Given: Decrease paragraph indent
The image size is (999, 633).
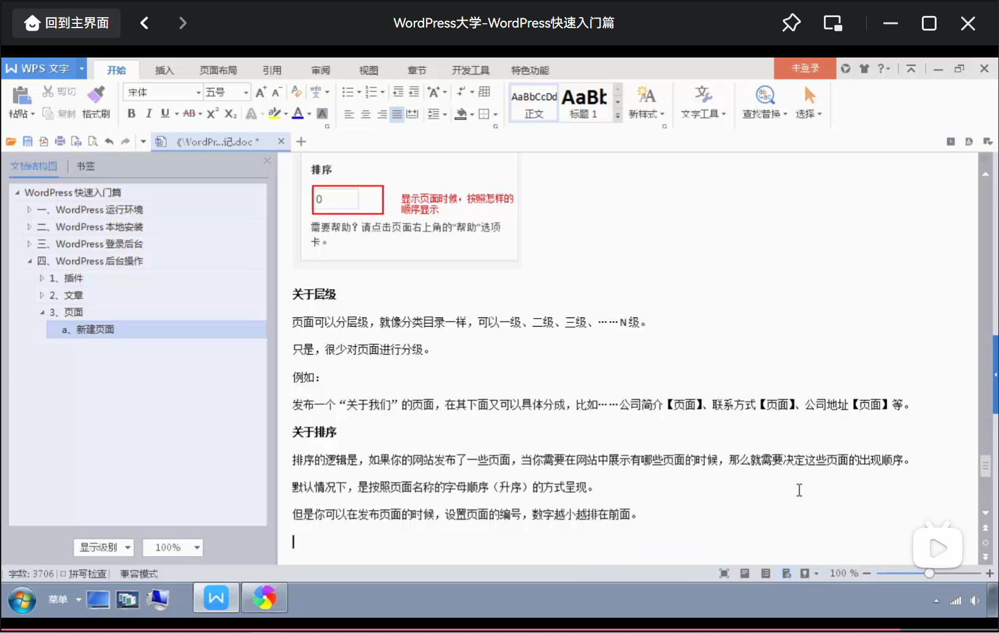Looking at the screenshot, I should coord(398,92).
